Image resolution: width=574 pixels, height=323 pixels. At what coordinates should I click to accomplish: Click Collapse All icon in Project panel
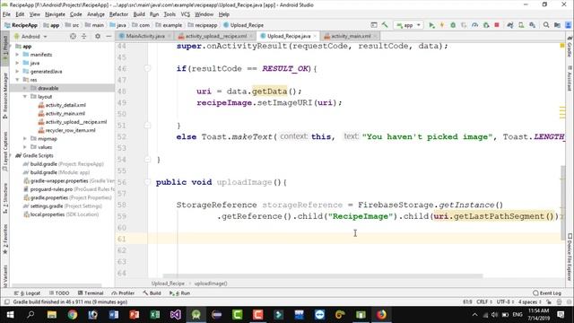(83, 36)
